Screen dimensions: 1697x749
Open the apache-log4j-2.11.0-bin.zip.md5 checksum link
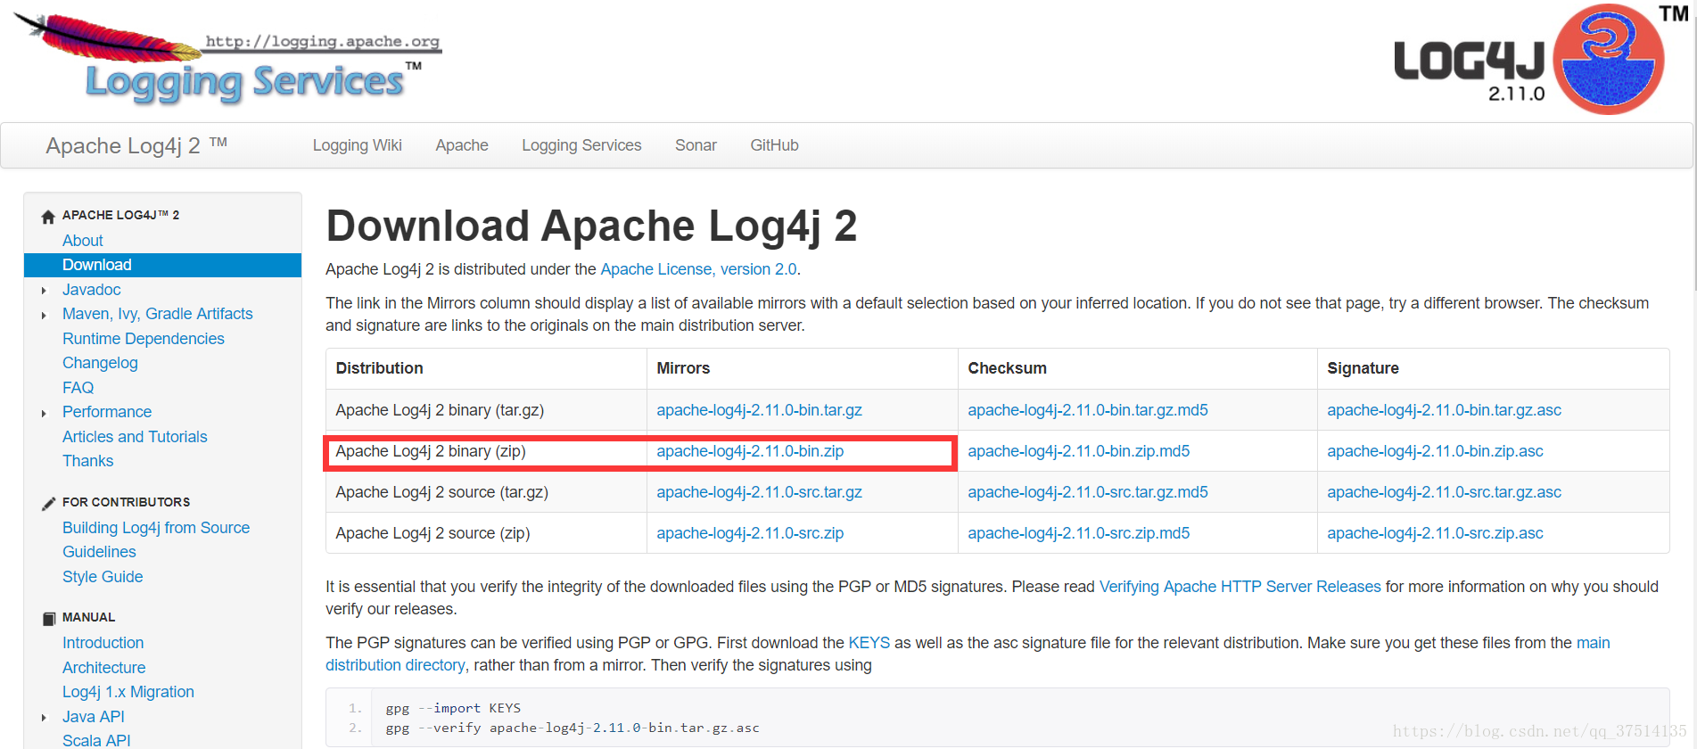(x=1078, y=451)
